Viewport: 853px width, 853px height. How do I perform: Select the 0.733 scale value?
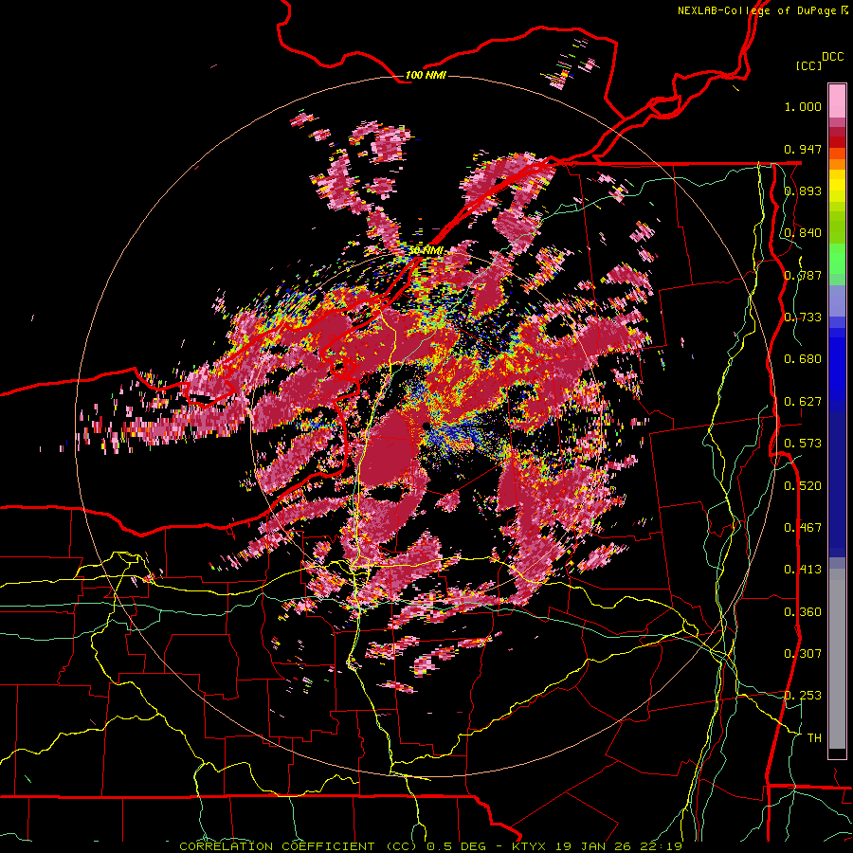tap(803, 318)
